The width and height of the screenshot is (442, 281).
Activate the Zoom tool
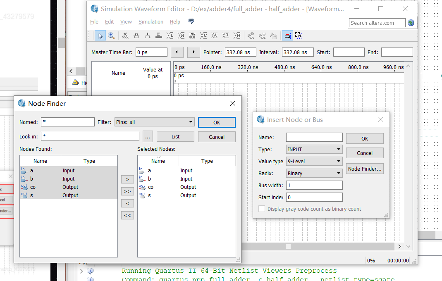coord(111,36)
